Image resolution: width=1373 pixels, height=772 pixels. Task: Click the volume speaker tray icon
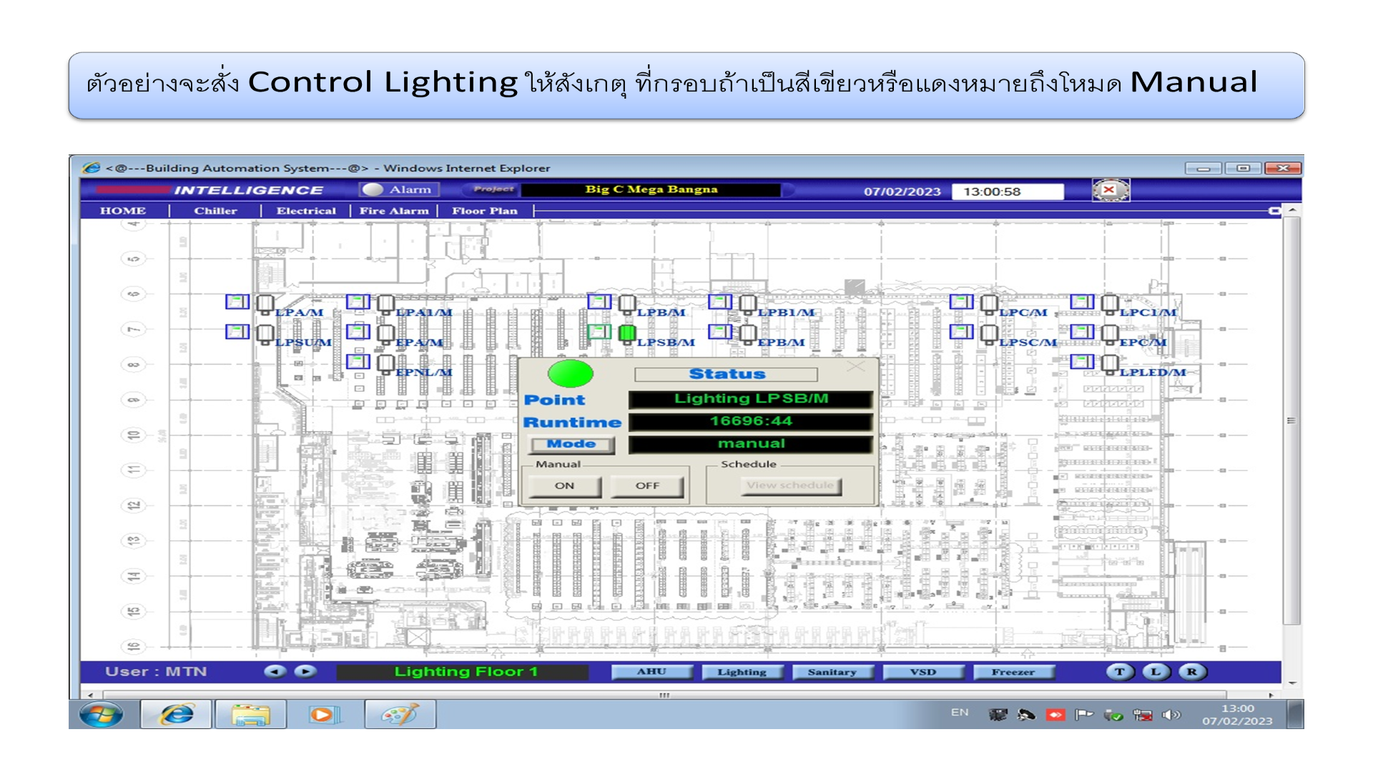[1171, 715]
